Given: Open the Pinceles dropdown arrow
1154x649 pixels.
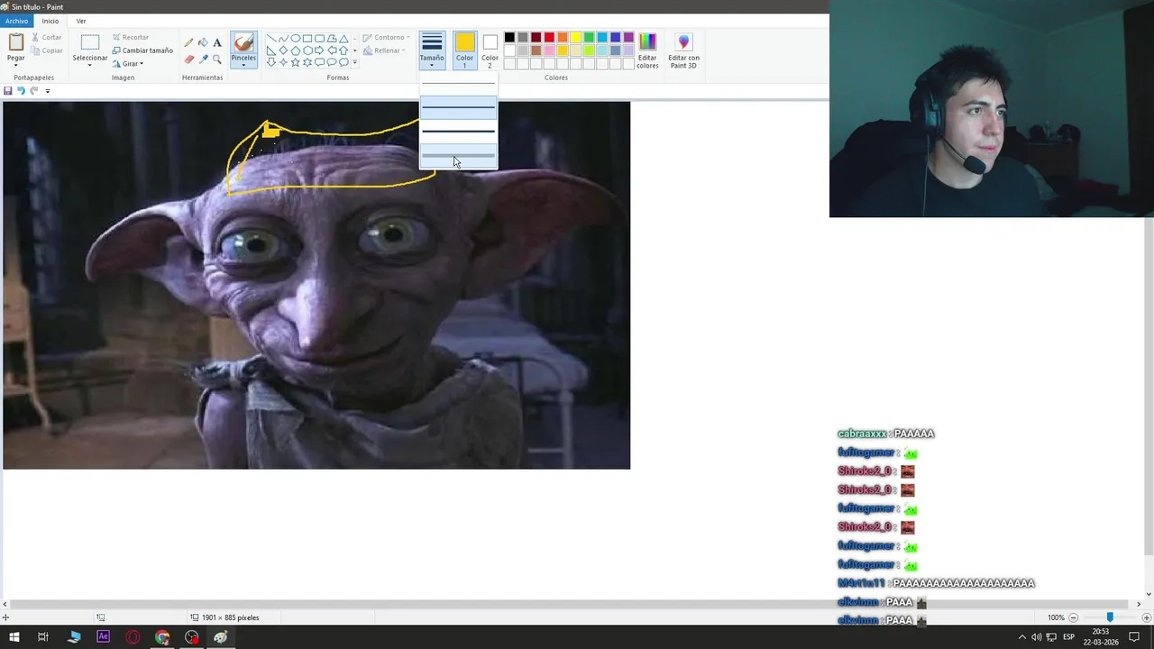Looking at the screenshot, I should (243, 65).
